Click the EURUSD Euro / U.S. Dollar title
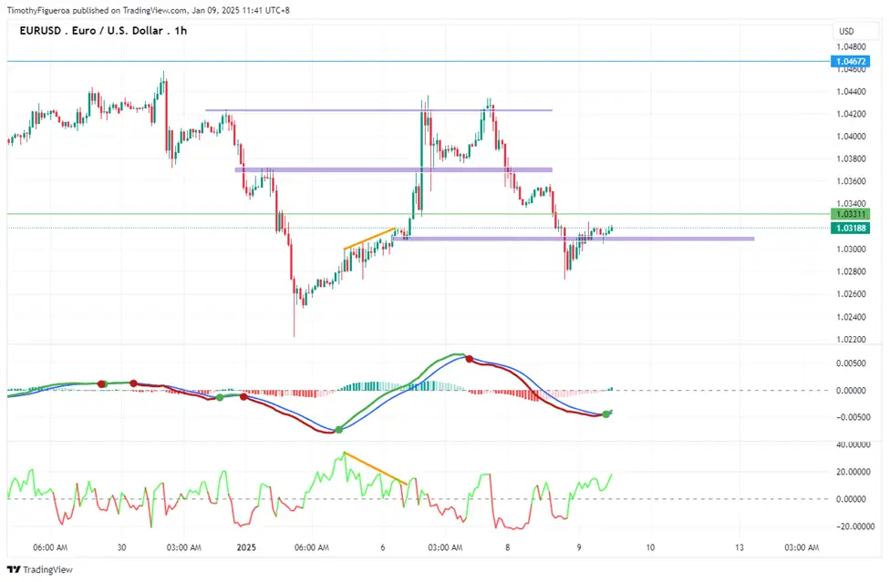This screenshot has width=889, height=582. click(103, 31)
